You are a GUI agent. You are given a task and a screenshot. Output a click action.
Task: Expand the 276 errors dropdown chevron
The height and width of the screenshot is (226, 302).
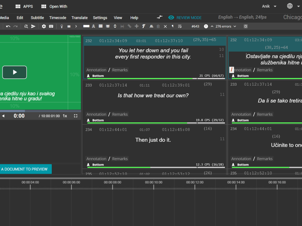point(235,26)
